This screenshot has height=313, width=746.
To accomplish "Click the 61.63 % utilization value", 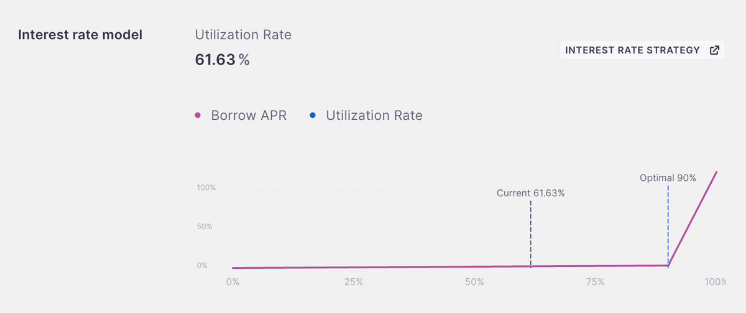I will point(222,60).
